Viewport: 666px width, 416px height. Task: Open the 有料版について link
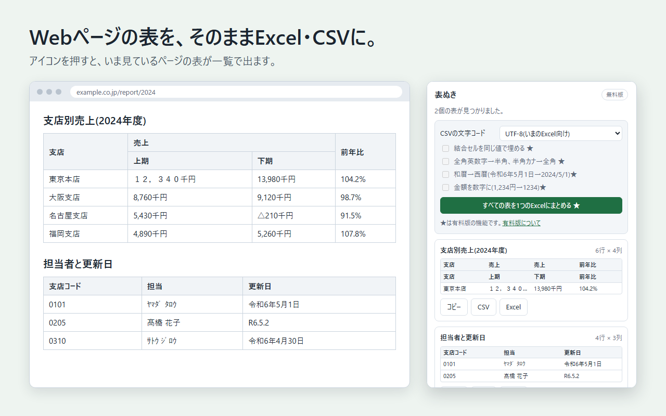tap(521, 223)
